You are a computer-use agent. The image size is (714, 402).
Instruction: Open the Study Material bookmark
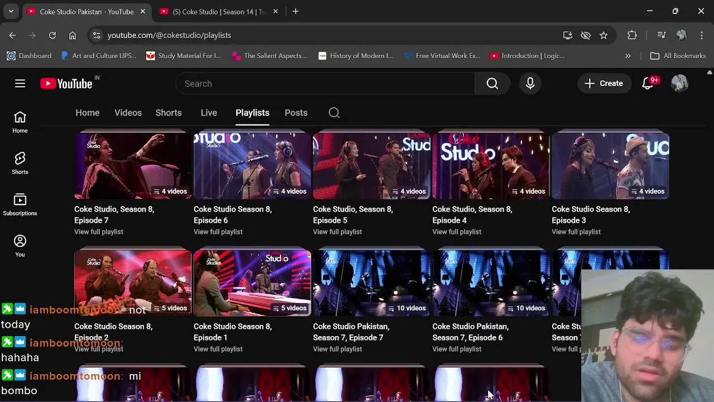184,56
